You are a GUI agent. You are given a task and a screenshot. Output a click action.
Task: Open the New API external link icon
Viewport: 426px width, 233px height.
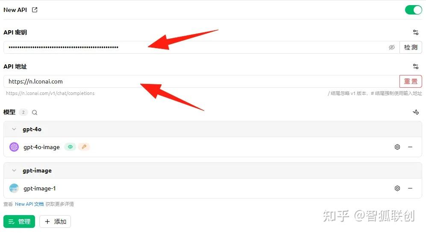(x=35, y=10)
